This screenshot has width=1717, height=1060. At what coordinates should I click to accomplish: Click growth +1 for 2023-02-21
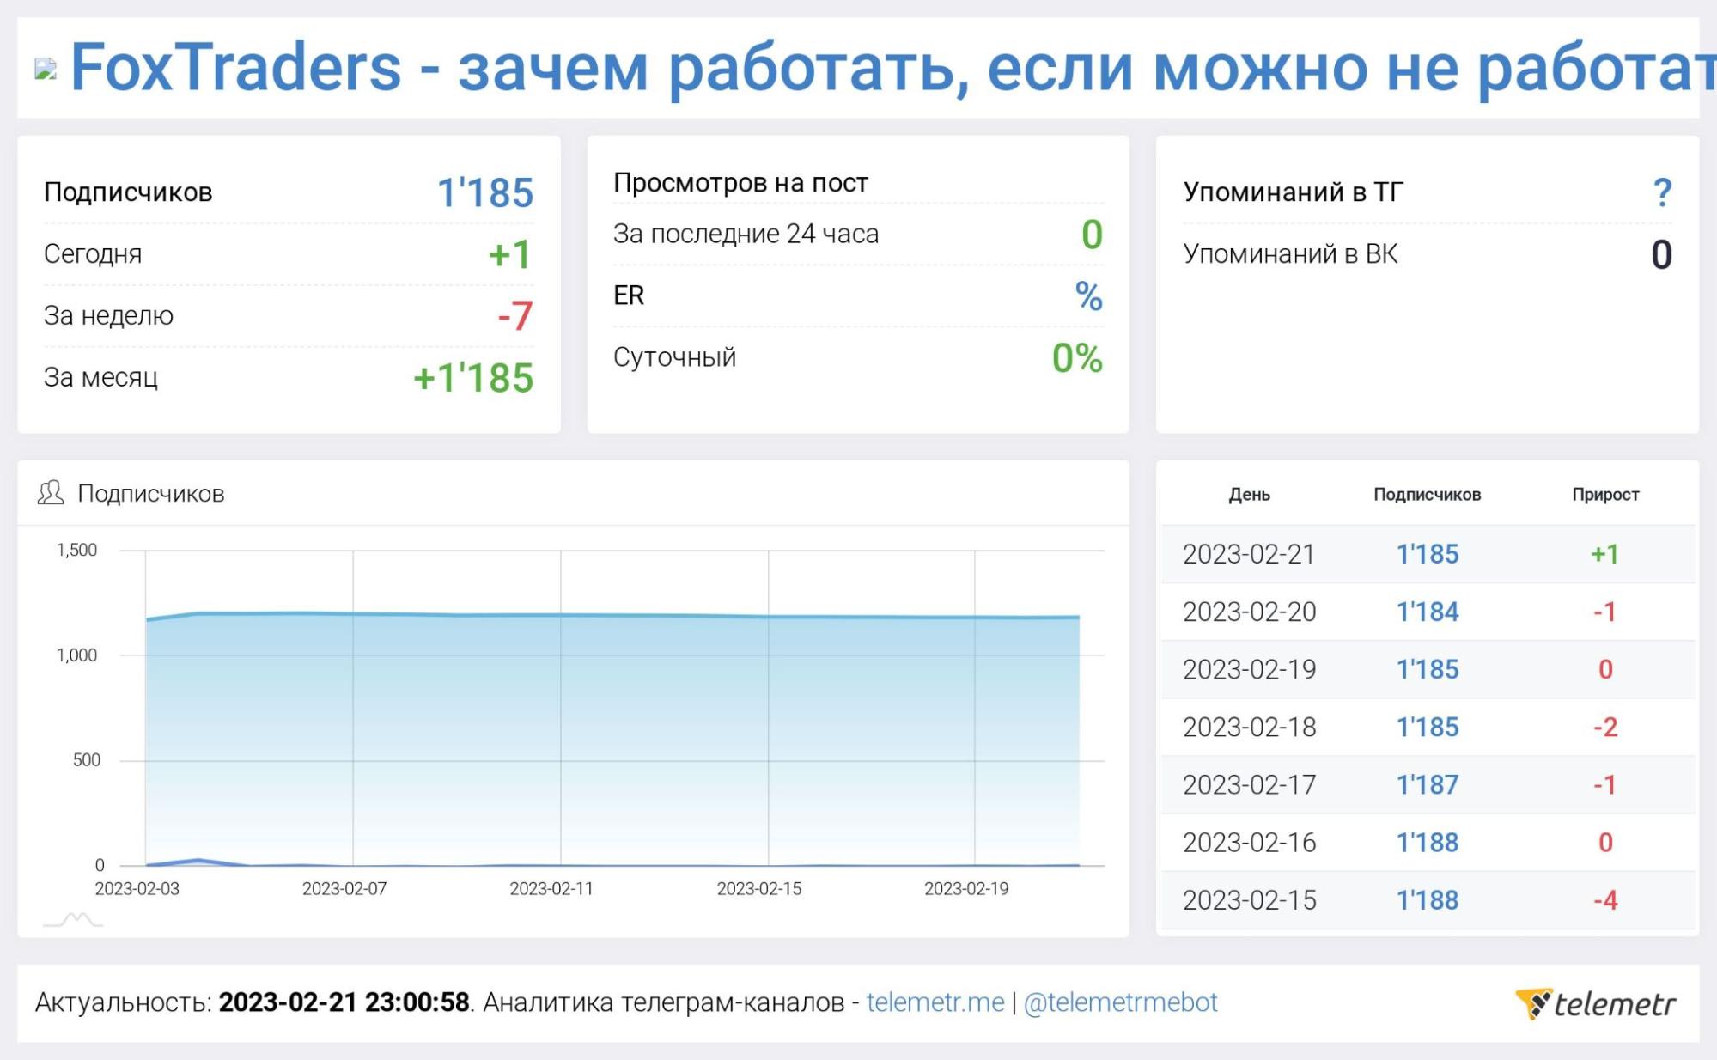tap(1604, 554)
